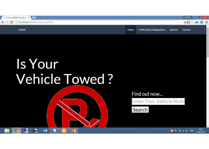Screen dimensions: 209x149
Task: Click the Chrome taskbar icon
Action: (x=17, y=131)
